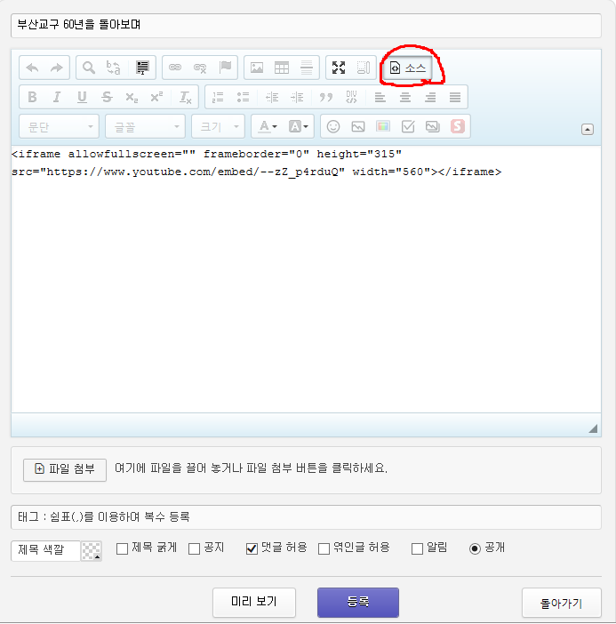Viewport: 616px width, 624px height.
Task: Open the 크기 font size dropdown
Action: click(x=218, y=126)
